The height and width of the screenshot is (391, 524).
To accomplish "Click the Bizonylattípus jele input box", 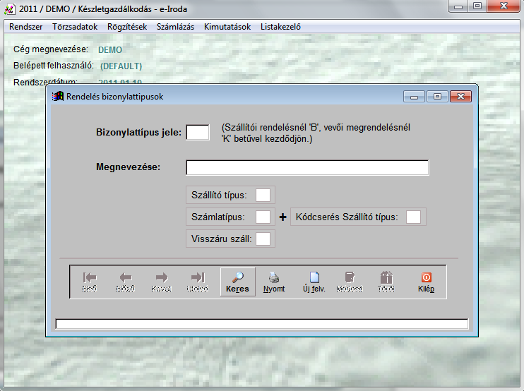I will coord(198,132).
